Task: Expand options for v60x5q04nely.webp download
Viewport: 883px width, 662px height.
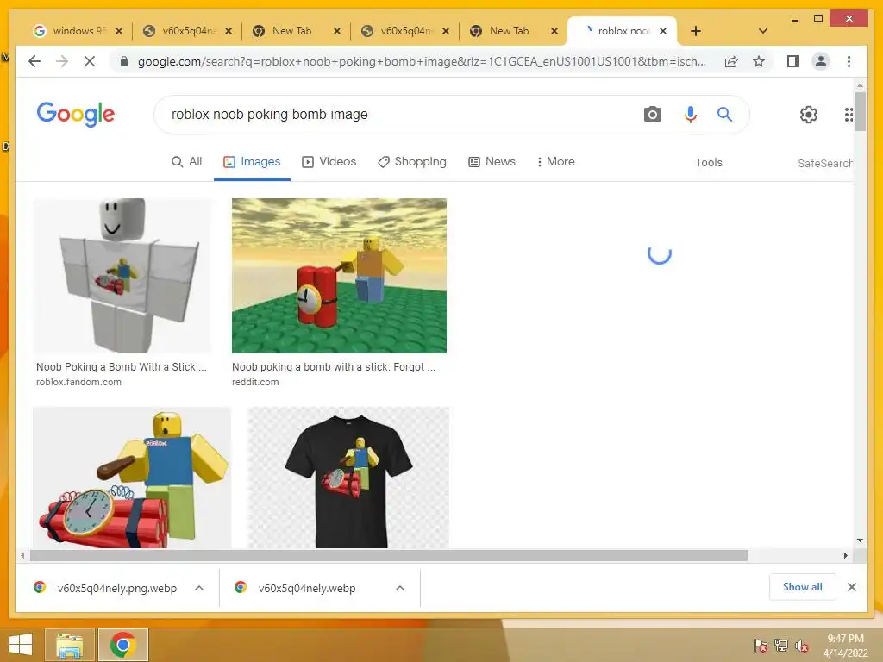Action: tap(400, 588)
